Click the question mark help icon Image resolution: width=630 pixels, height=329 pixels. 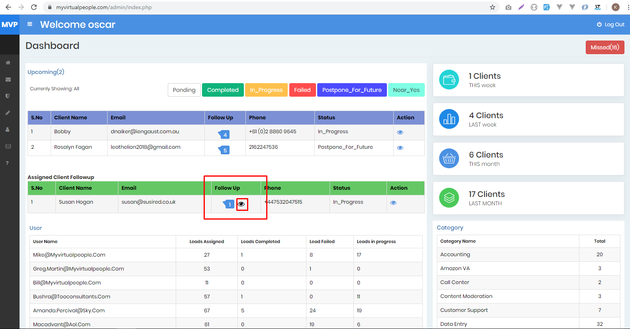tap(7, 163)
